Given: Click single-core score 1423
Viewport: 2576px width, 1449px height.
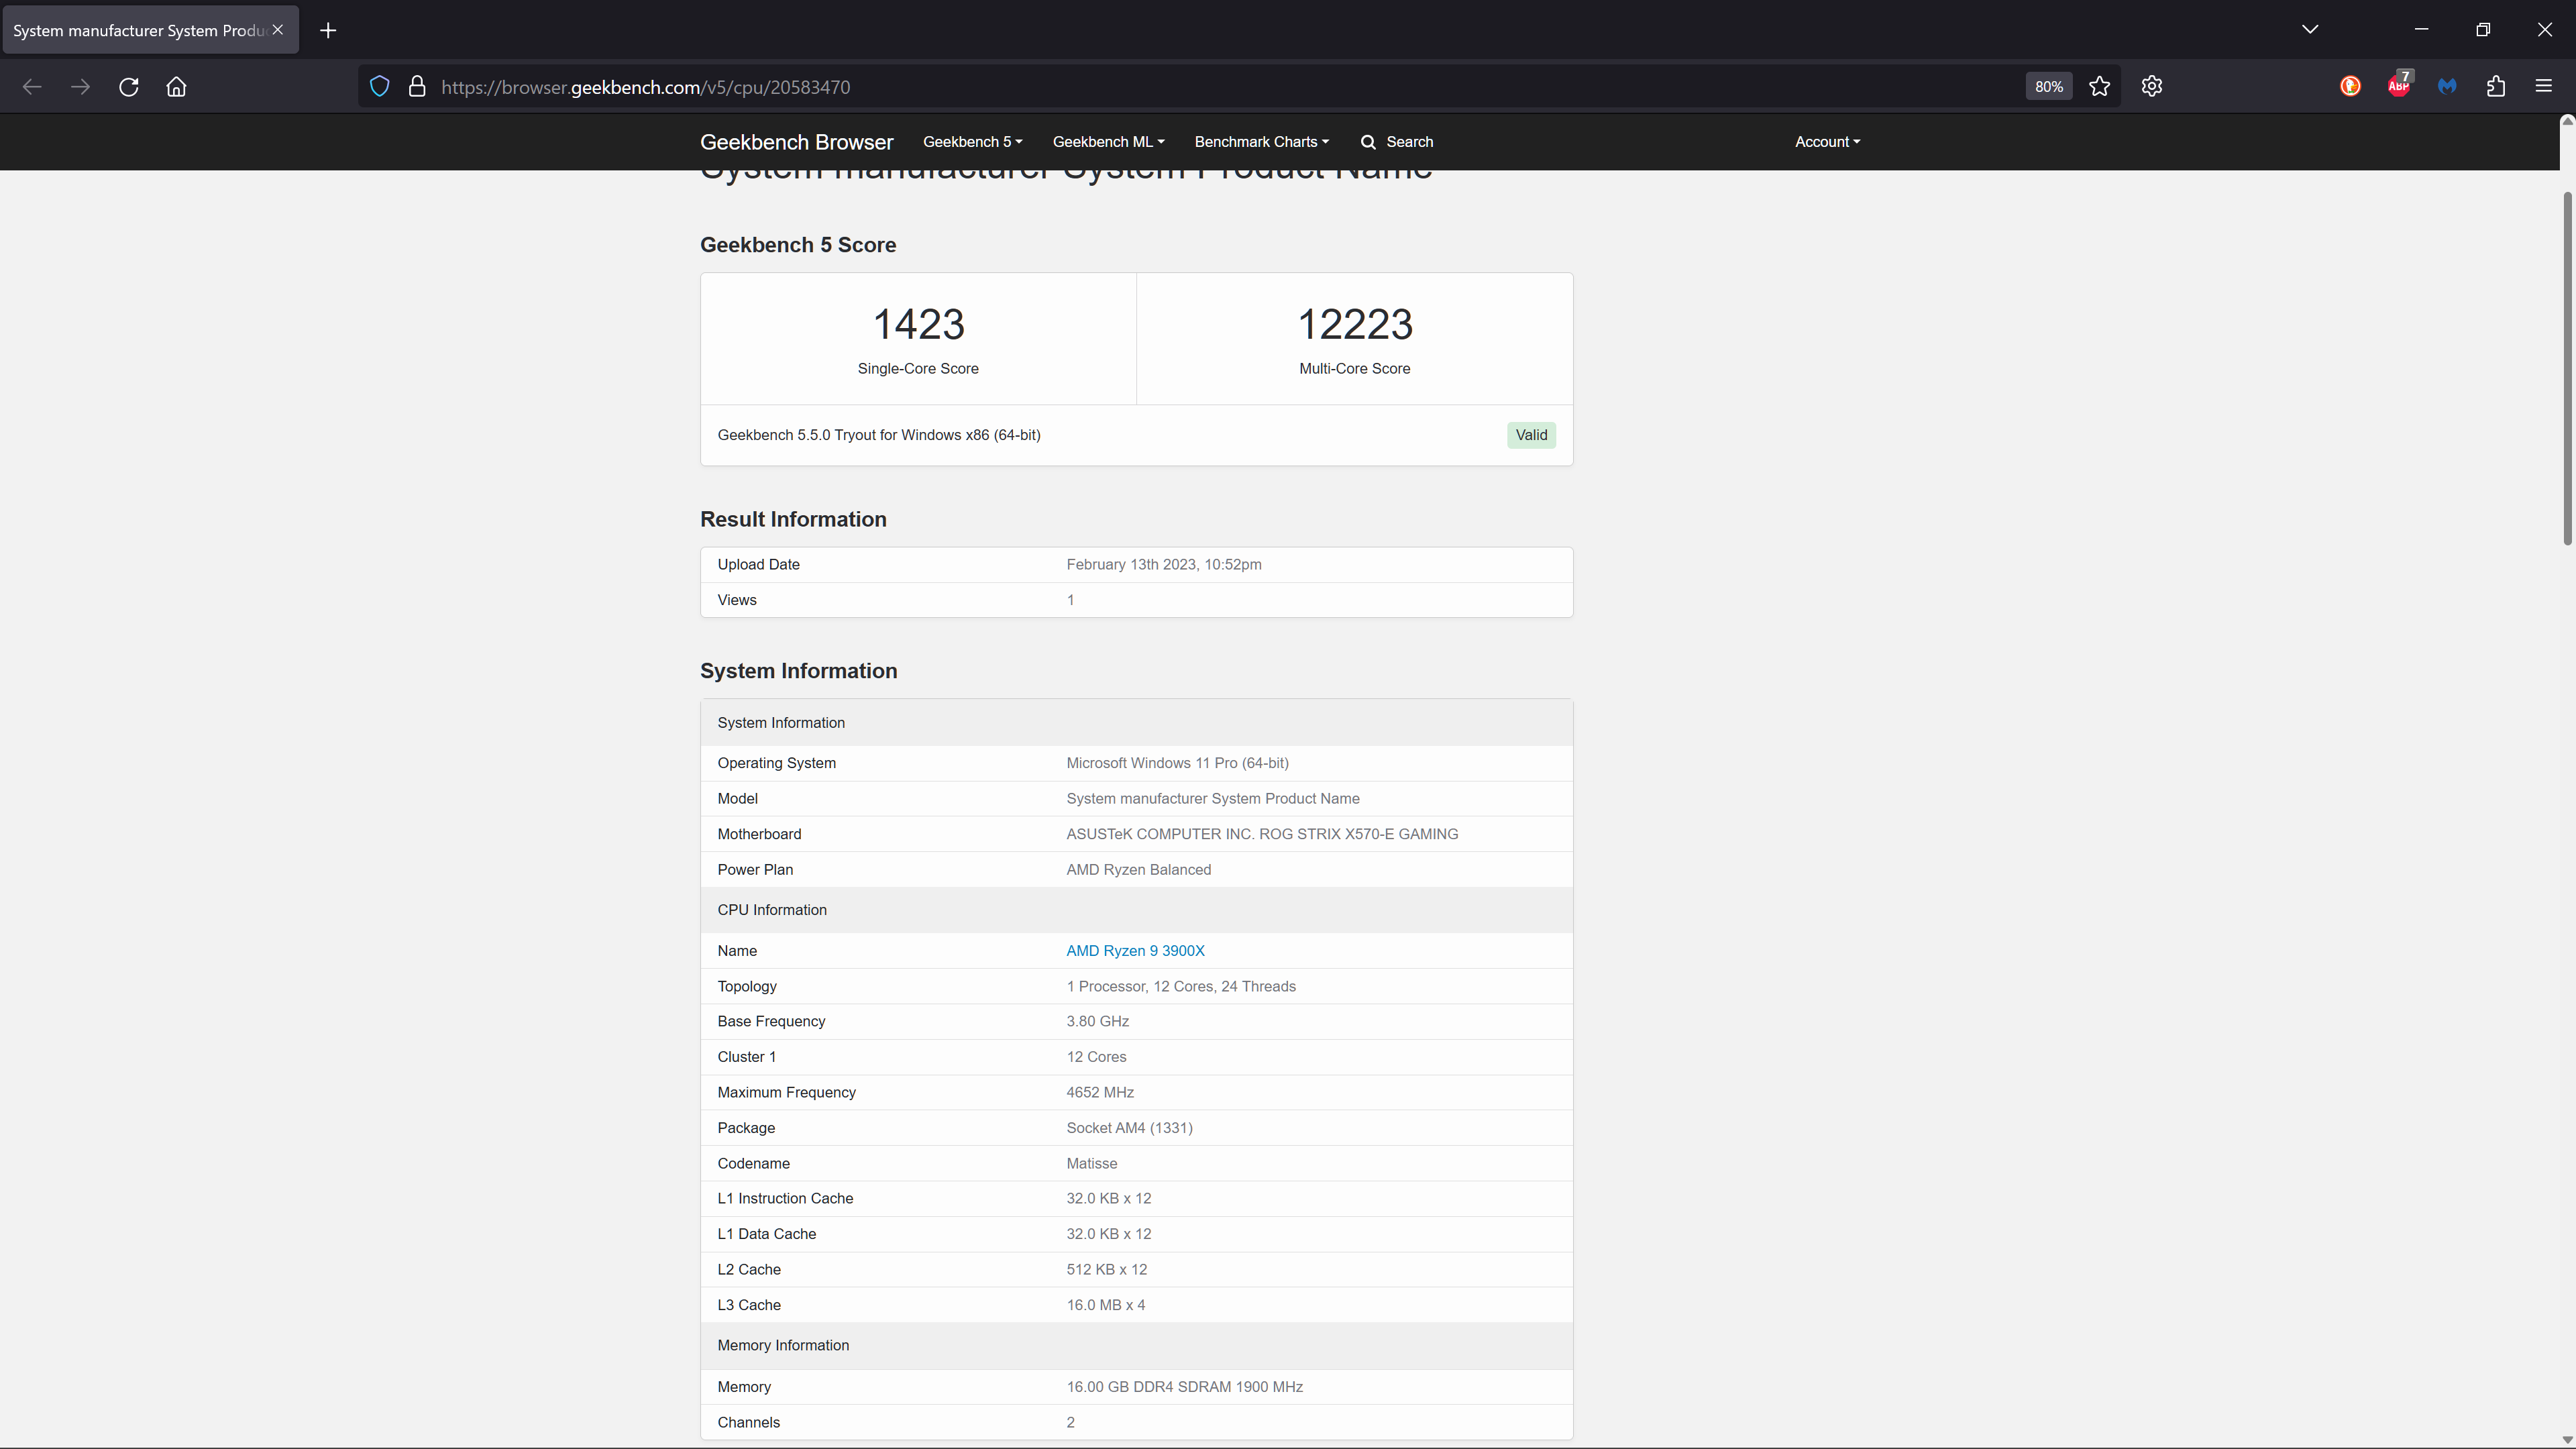Looking at the screenshot, I should point(918,324).
